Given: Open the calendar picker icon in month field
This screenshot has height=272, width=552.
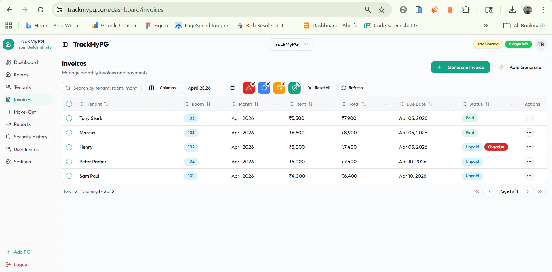Looking at the screenshot, I should point(233,88).
